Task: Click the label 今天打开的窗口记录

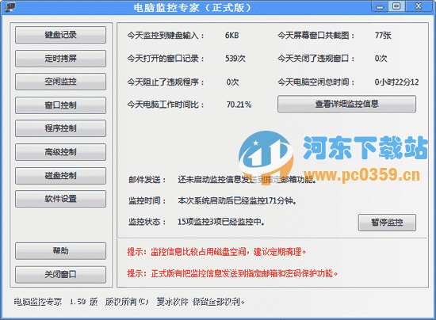Action: pos(166,59)
